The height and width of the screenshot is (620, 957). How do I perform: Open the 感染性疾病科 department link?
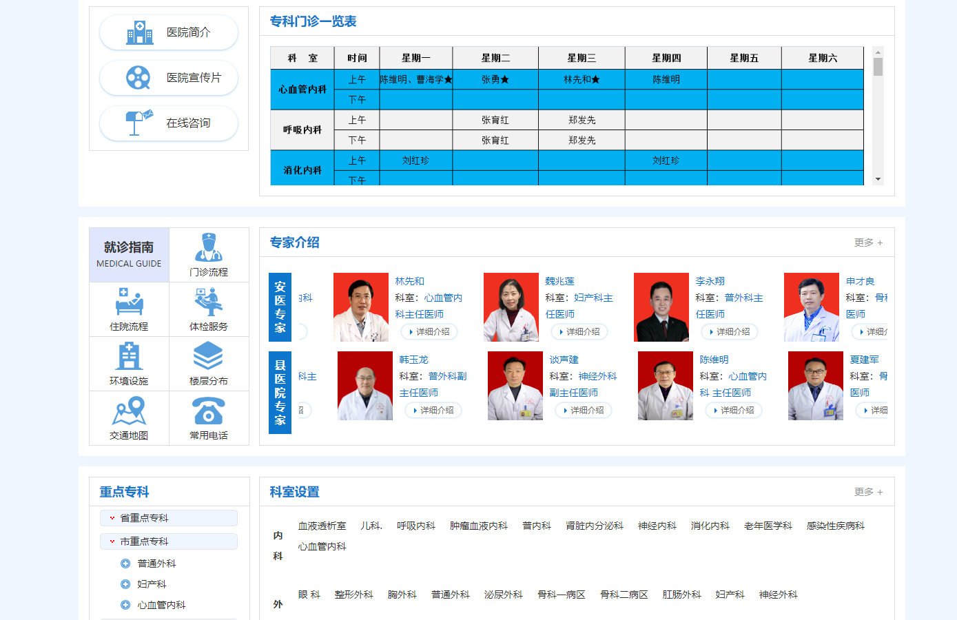click(836, 526)
